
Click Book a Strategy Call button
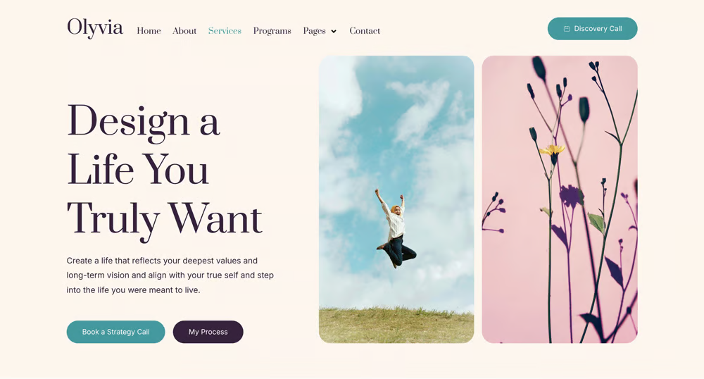[x=116, y=332]
